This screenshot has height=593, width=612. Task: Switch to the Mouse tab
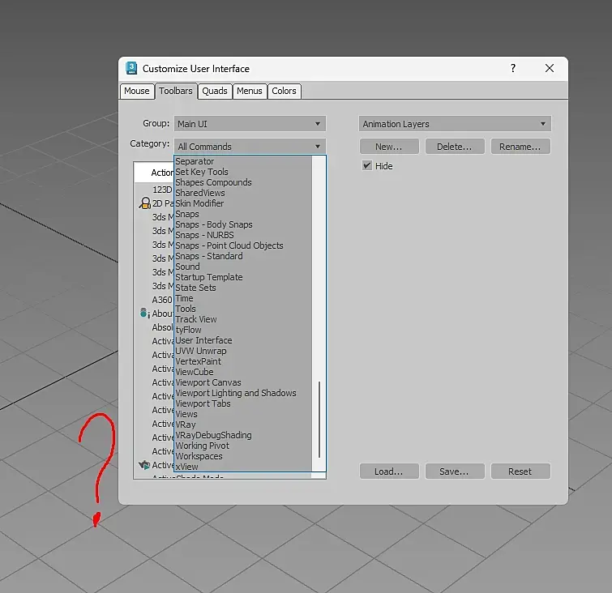pyautogui.click(x=137, y=91)
